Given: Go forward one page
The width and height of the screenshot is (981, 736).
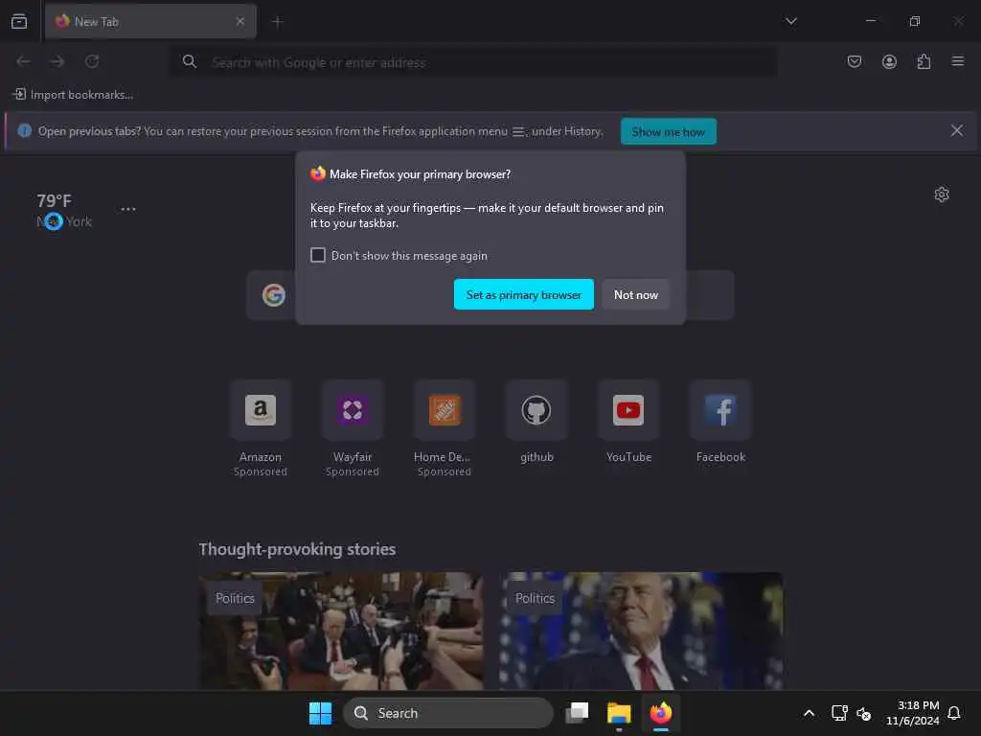Looking at the screenshot, I should point(57,61).
